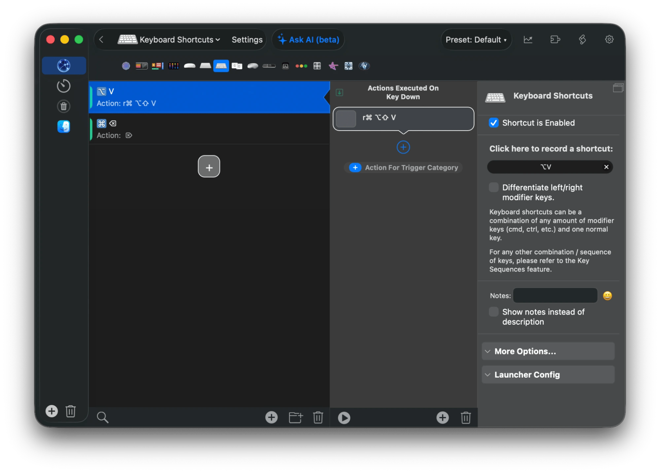Image resolution: width=660 pixels, height=473 pixels.
Task: Add action with blue circled plus
Action: [403, 147]
